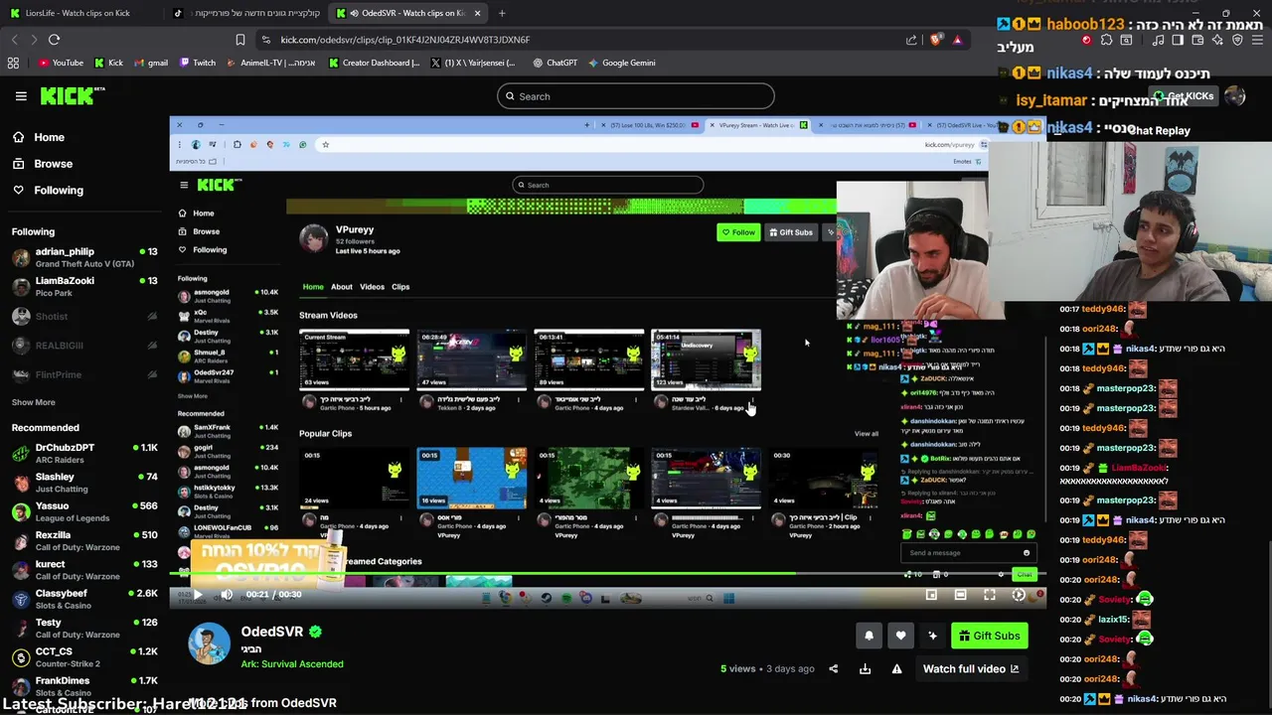
Task: Switch to the TikTok browser tab
Action: coord(248,13)
